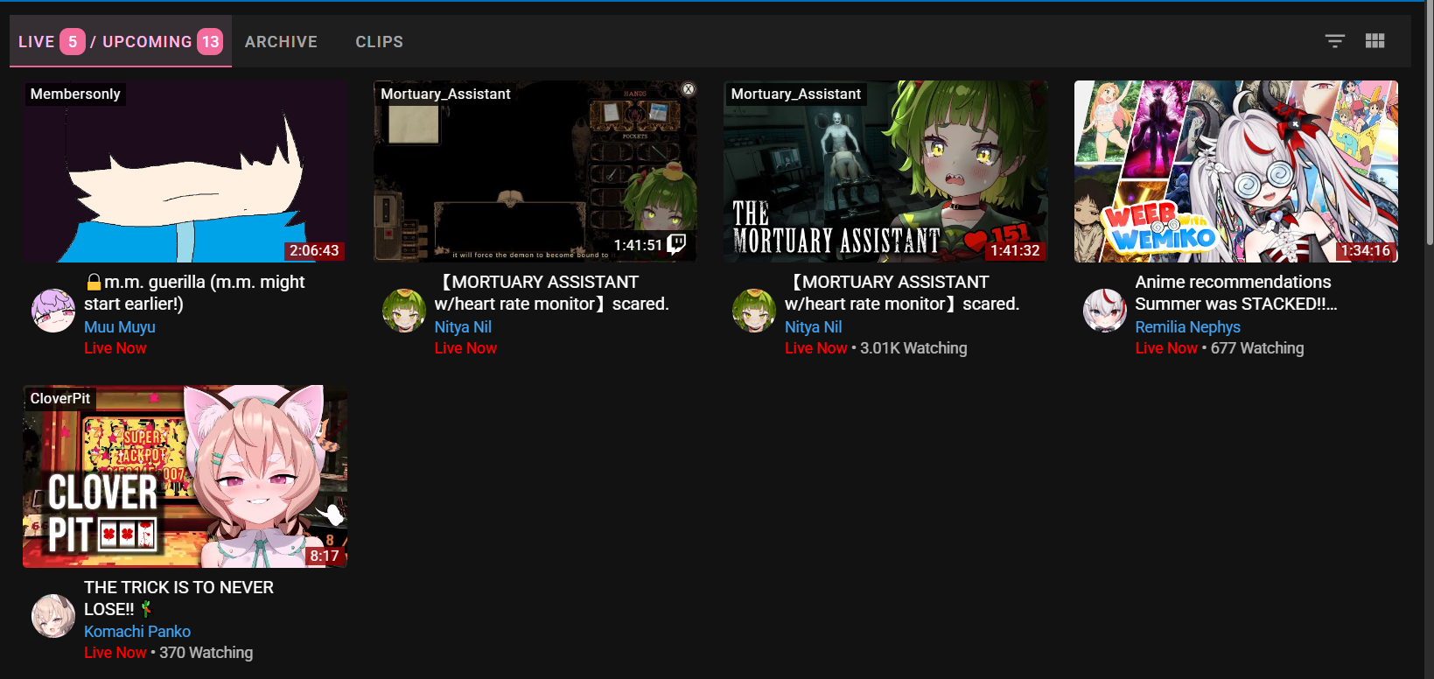Image resolution: width=1434 pixels, height=679 pixels.
Task: Select the Live / Upcoming tab
Action: 121,41
